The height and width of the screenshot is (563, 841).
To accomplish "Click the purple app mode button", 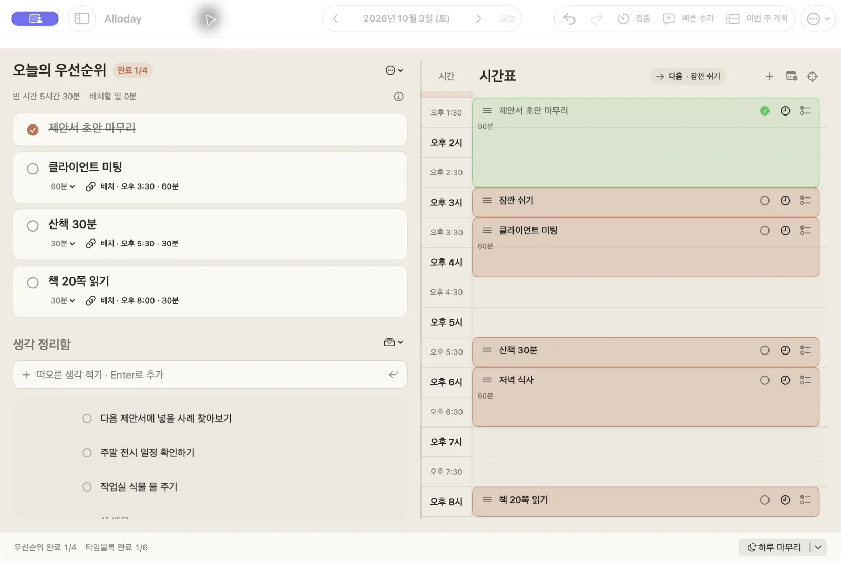I will click(x=35, y=19).
